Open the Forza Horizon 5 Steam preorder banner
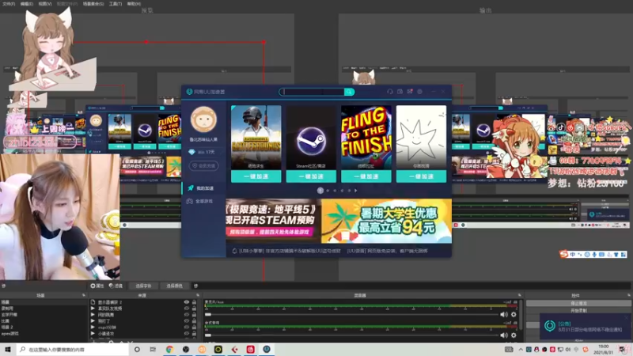The height and width of the screenshot is (356, 633). [x=273, y=221]
